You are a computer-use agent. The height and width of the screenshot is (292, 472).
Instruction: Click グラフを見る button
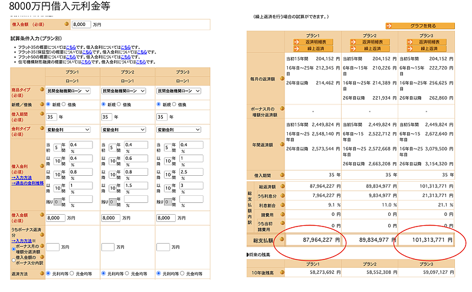pyautogui.click(x=420, y=25)
